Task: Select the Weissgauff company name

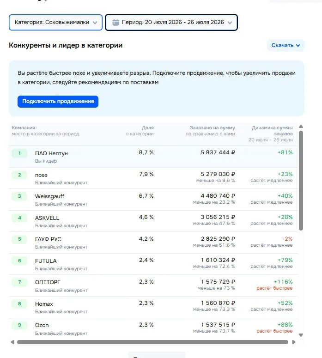Action: tap(49, 196)
